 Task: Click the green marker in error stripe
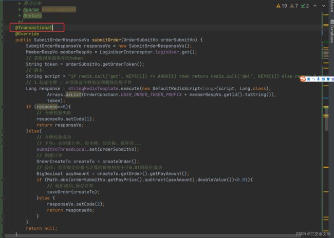click(326, 43)
